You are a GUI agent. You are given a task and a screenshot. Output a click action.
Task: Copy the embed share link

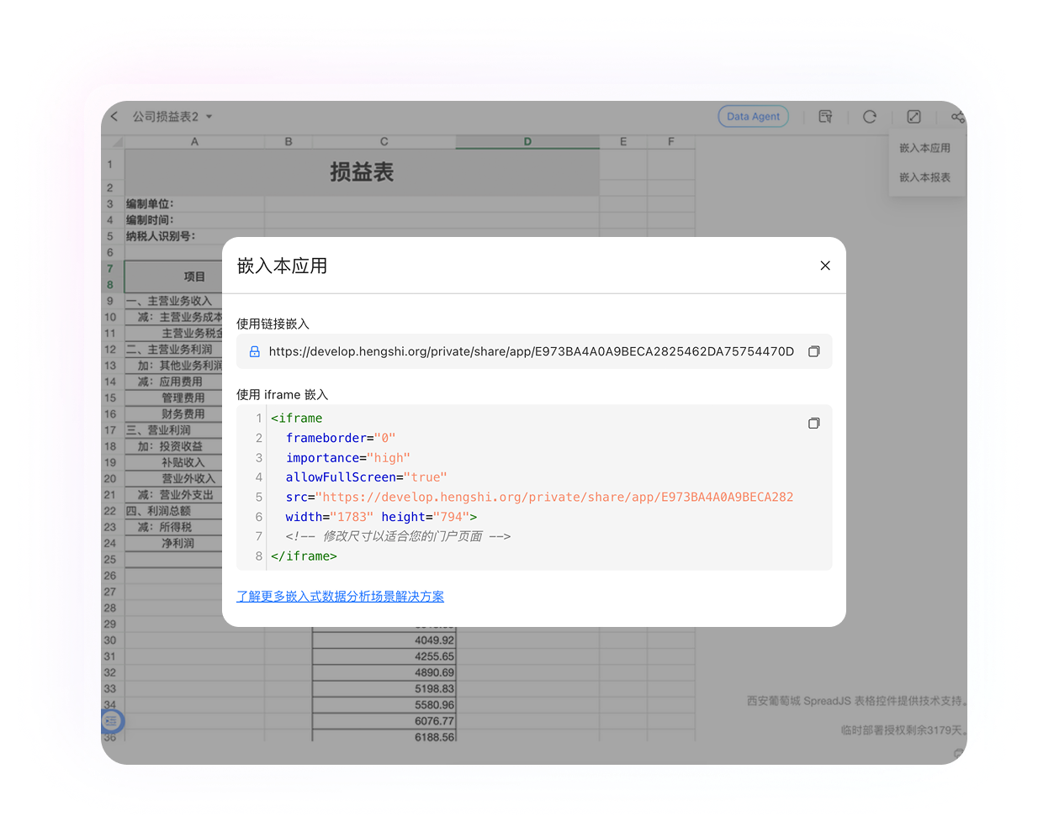(x=813, y=351)
